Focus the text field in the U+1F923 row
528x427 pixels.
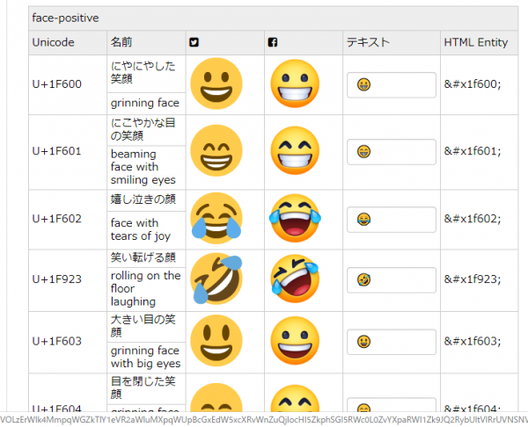[x=392, y=280]
